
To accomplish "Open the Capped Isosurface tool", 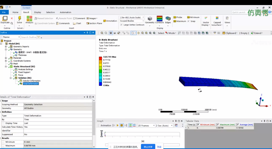I will tap(217, 18).
